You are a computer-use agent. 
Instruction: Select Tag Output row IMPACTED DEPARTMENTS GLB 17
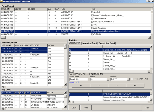tap(33, 102)
